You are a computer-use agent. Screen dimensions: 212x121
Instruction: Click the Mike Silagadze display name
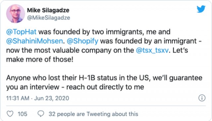tap(48, 10)
